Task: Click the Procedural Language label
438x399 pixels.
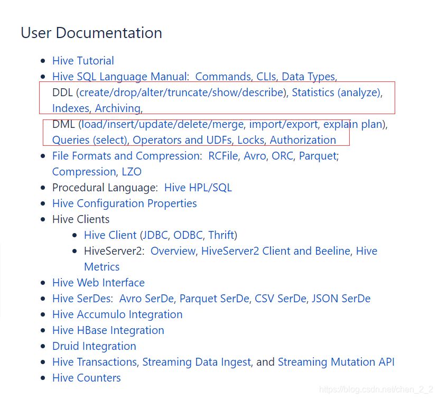Action: (105, 188)
